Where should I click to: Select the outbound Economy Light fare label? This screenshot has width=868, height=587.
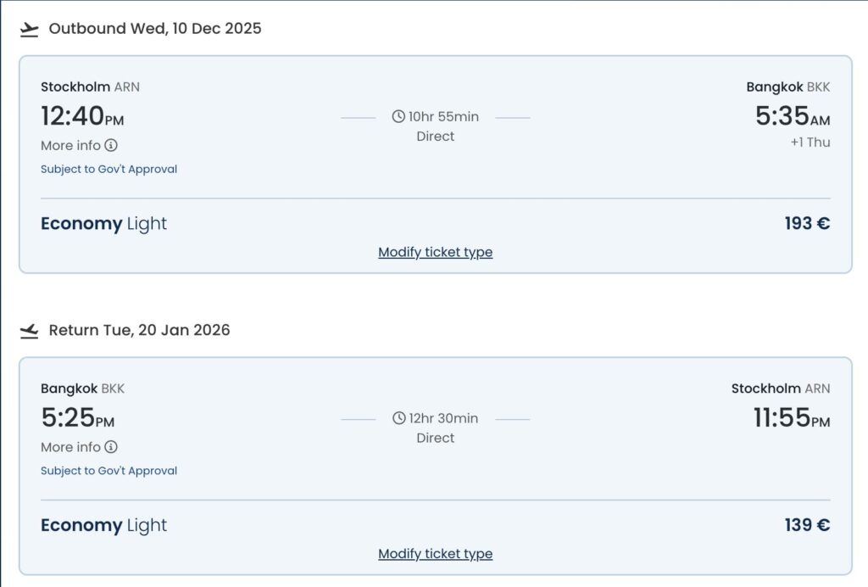103,224
